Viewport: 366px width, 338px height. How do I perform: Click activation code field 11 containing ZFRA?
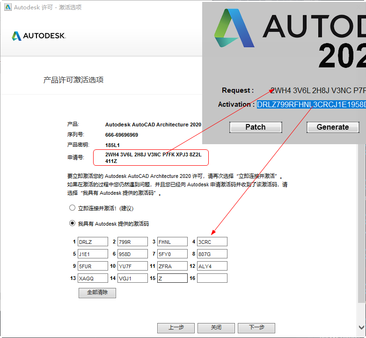172,266
